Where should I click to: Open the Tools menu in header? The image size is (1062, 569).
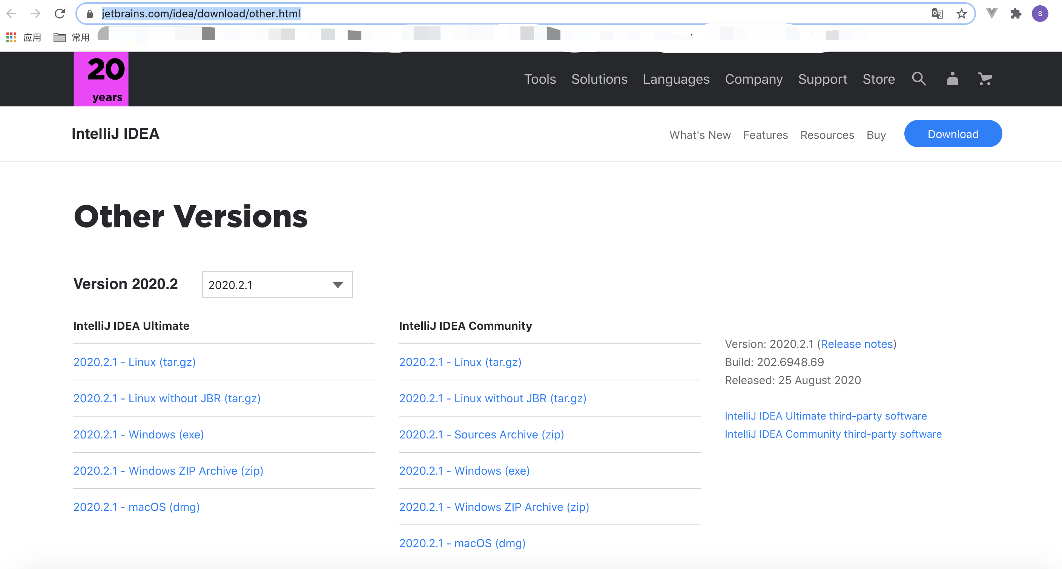(x=540, y=79)
